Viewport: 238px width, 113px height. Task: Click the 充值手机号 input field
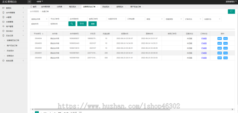pos(116,19)
